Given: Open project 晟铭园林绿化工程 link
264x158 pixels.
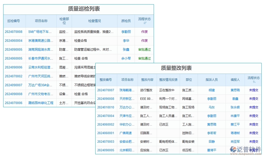Looking at the screenshot, I should click(x=41, y=103).
